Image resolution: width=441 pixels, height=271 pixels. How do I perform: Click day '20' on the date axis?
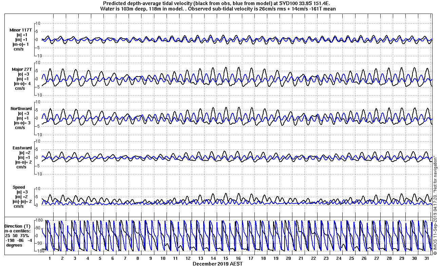[x=288, y=258]
